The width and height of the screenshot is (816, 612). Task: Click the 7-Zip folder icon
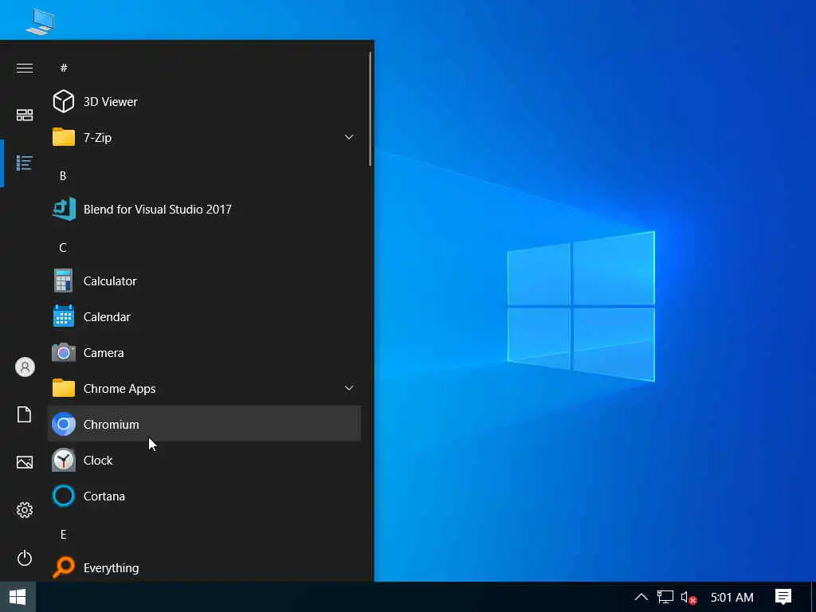coord(64,137)
